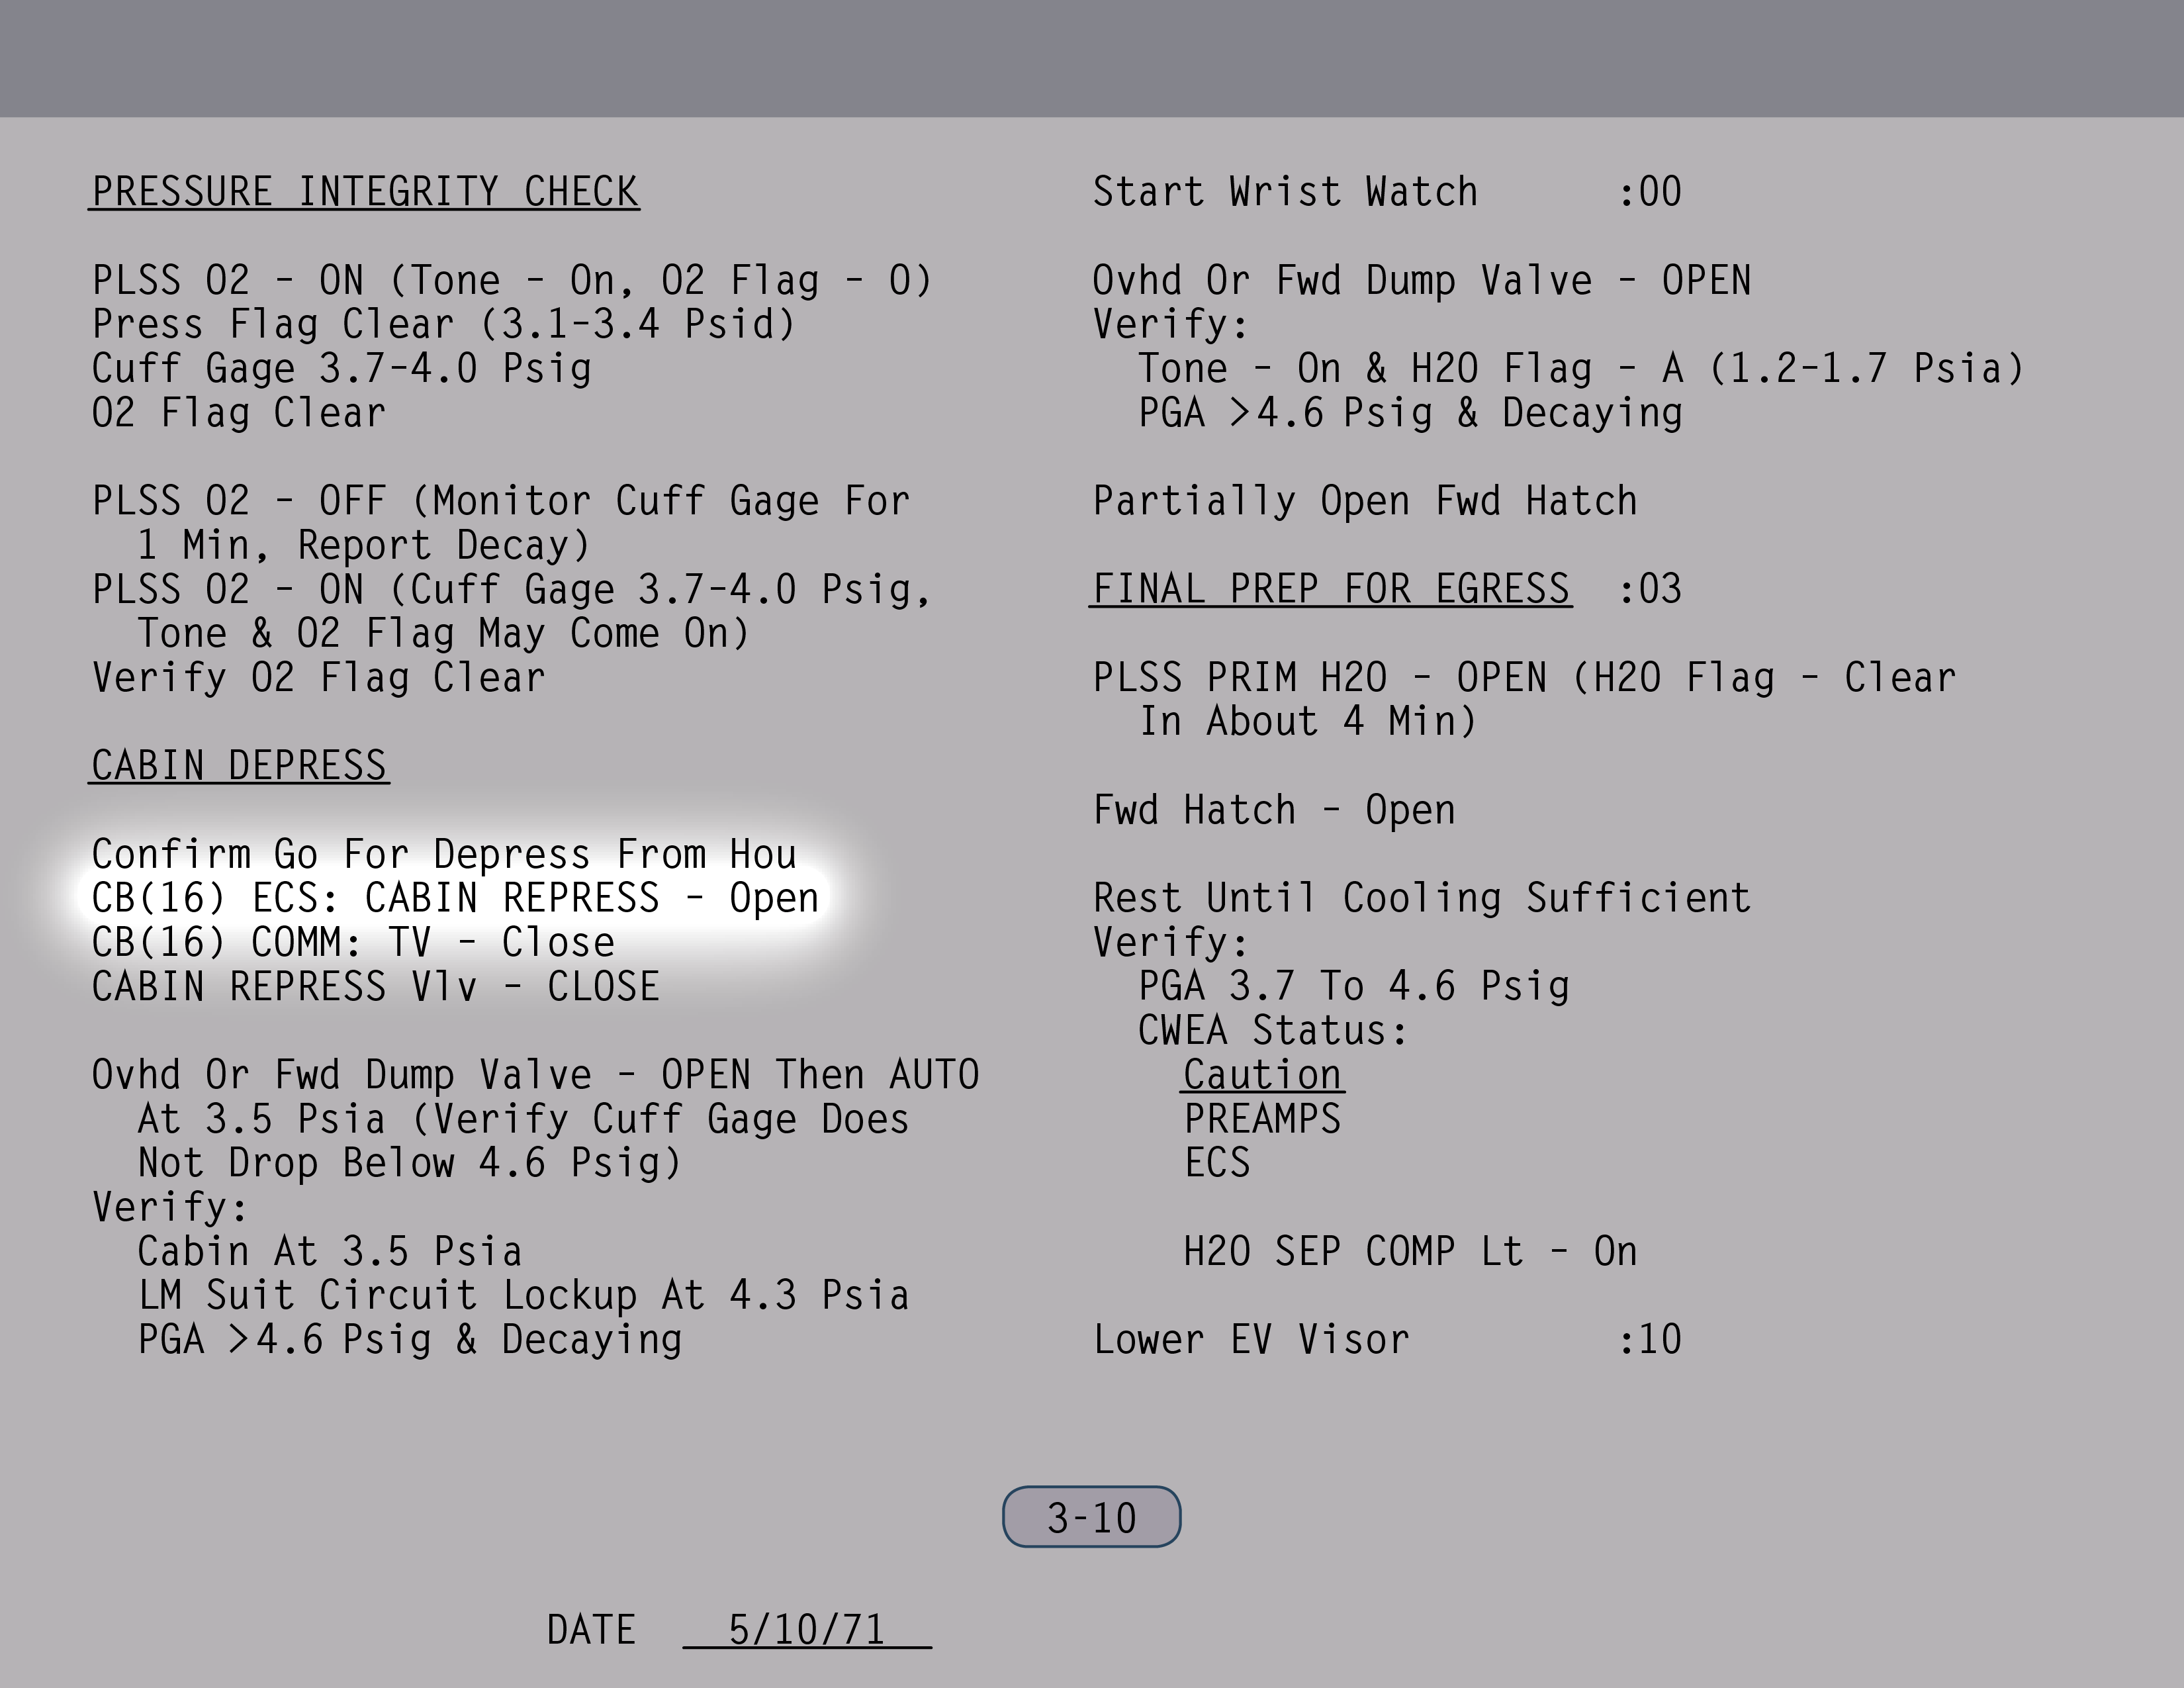Click the highlighted CB(16) ECS CABIN REPRESS line
The width and height of the screenshot is (2184, 1688).
455,898
